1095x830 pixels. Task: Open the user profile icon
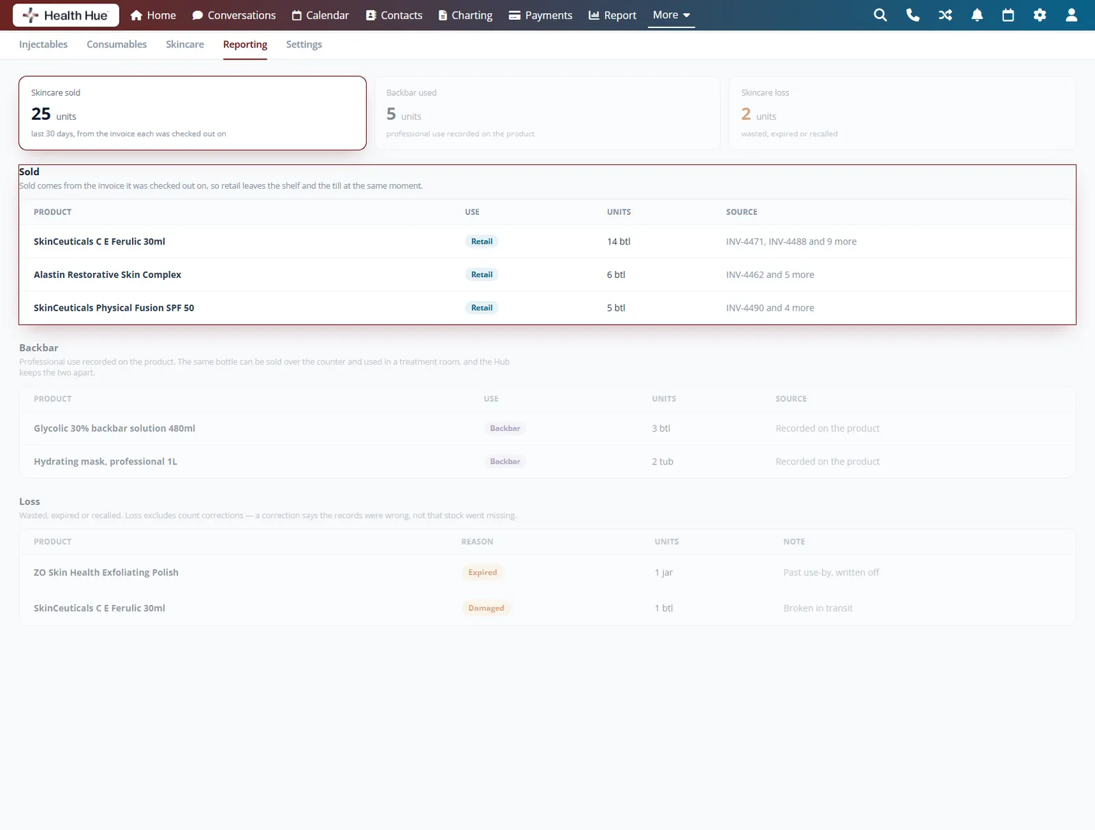(1072, 15)
